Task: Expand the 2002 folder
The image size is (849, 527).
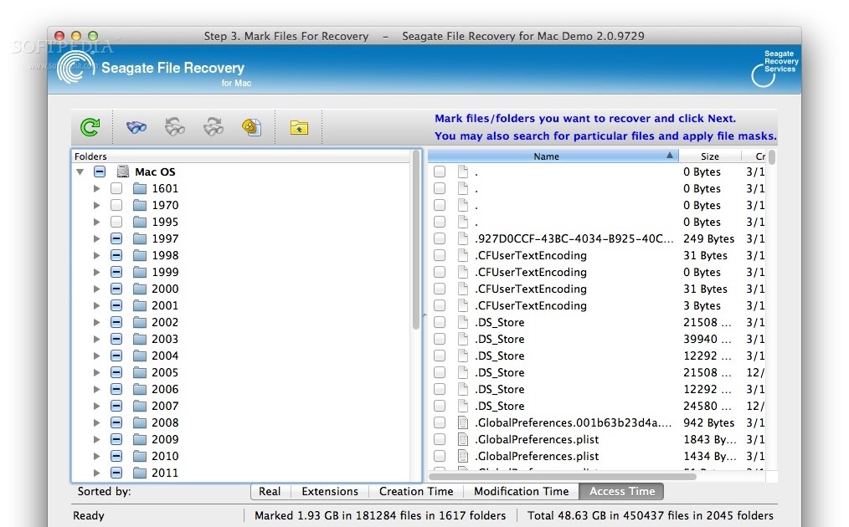Action: coord(96,323)
